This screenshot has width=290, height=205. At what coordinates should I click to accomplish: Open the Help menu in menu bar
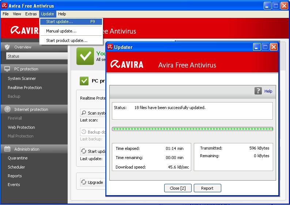[x=62, y=14]
